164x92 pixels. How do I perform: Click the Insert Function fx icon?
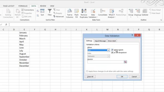6,25
